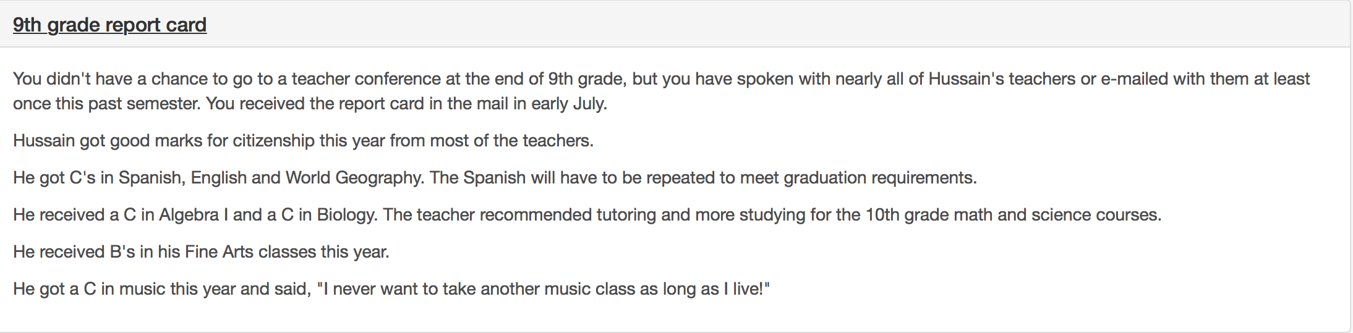
Task: Click the gray panel header bar
Action: 675,24
